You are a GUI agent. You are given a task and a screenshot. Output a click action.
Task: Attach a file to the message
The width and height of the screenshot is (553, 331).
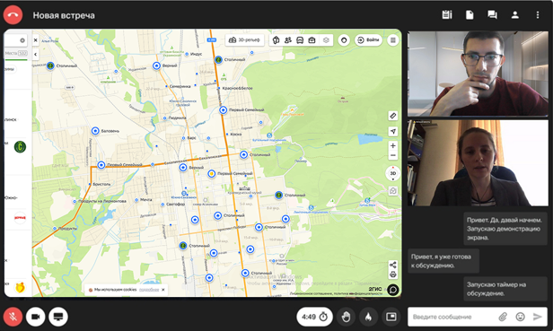[503, 317]
